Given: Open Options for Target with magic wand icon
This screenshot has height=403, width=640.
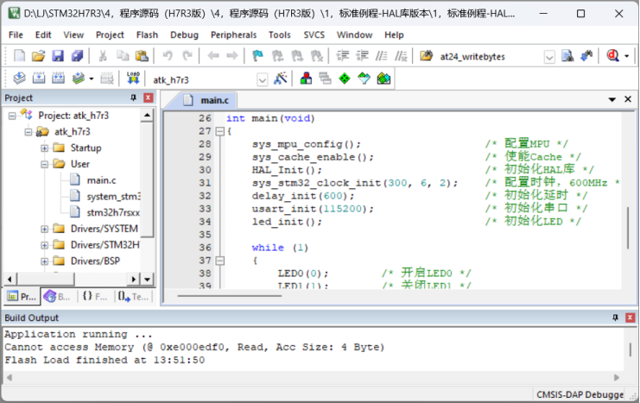Looking at the screenshot, I should click(x=280, y=79).
